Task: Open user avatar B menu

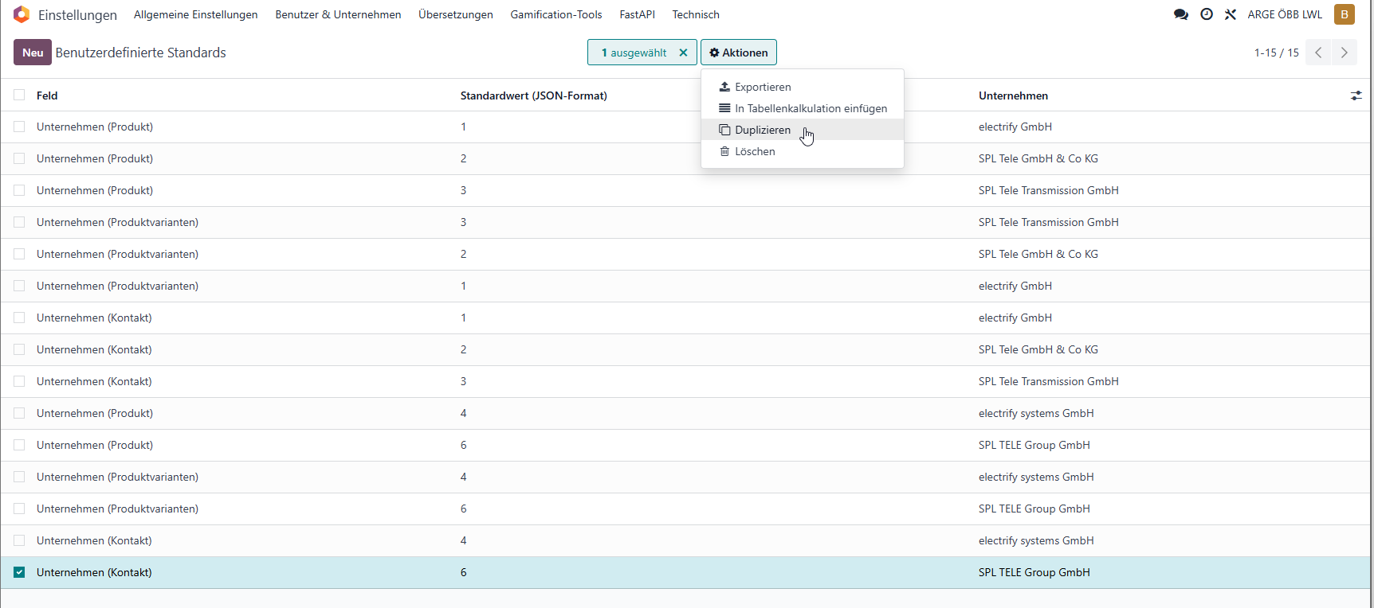Action: (1345, 14)
